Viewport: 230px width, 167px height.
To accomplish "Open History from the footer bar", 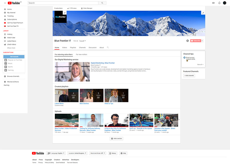I will pyautogui.click(x=112, y=153).
